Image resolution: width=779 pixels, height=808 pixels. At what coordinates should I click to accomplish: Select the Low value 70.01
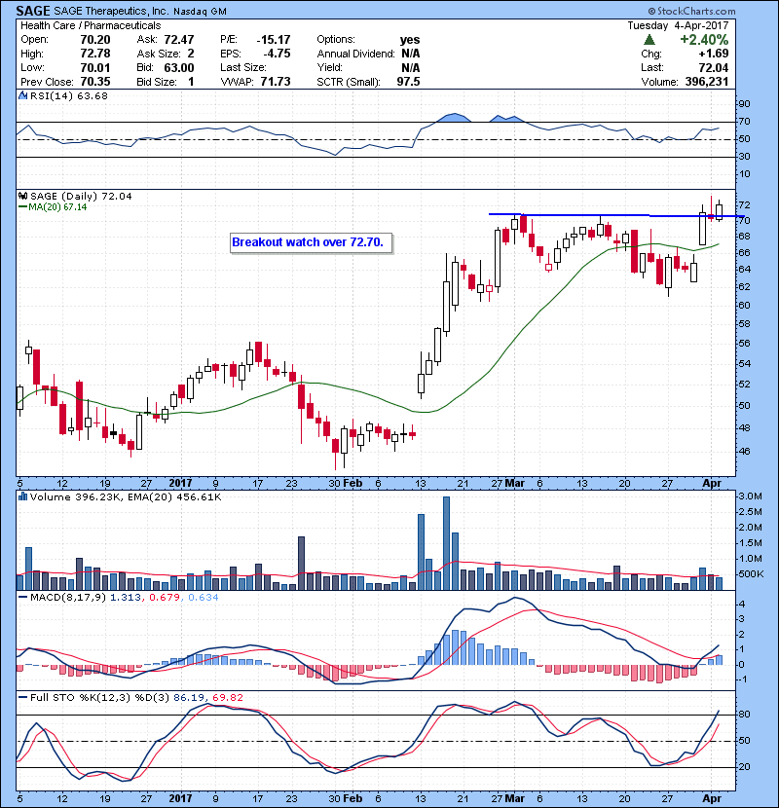pyautogui.click(x=95, y=67)
